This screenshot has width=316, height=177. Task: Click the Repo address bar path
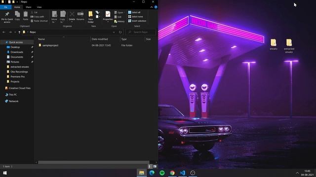click(33, 32)
